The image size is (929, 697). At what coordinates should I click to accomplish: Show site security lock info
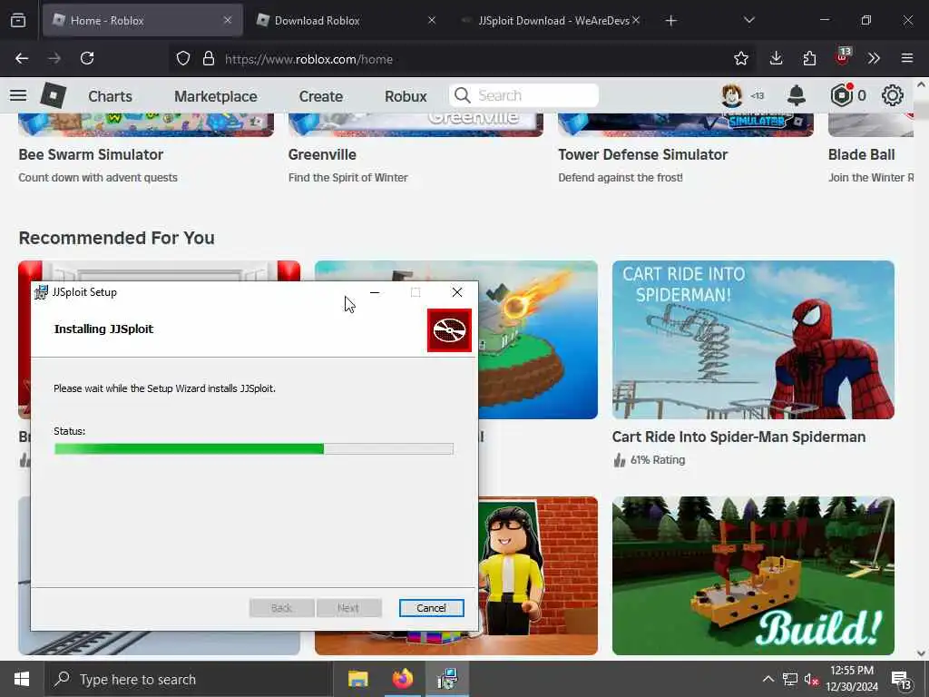point(209,59)
